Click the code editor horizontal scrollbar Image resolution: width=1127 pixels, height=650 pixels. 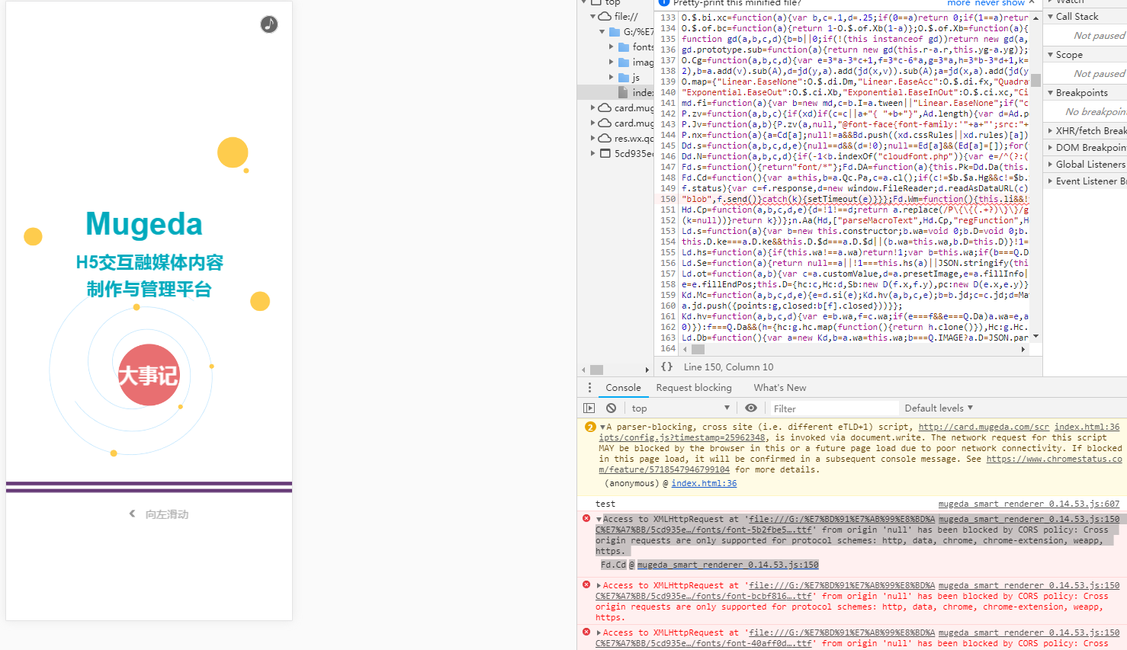pos(696,349)
